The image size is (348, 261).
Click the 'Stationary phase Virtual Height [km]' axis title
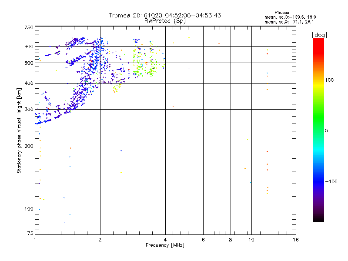pos(19,130)
